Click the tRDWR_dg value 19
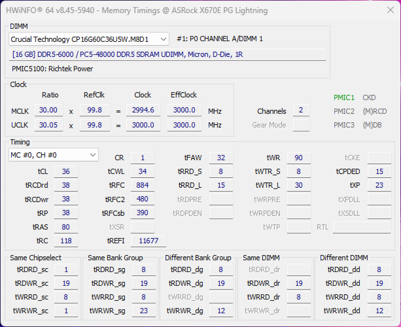401x327 pixels. point(221,283)
